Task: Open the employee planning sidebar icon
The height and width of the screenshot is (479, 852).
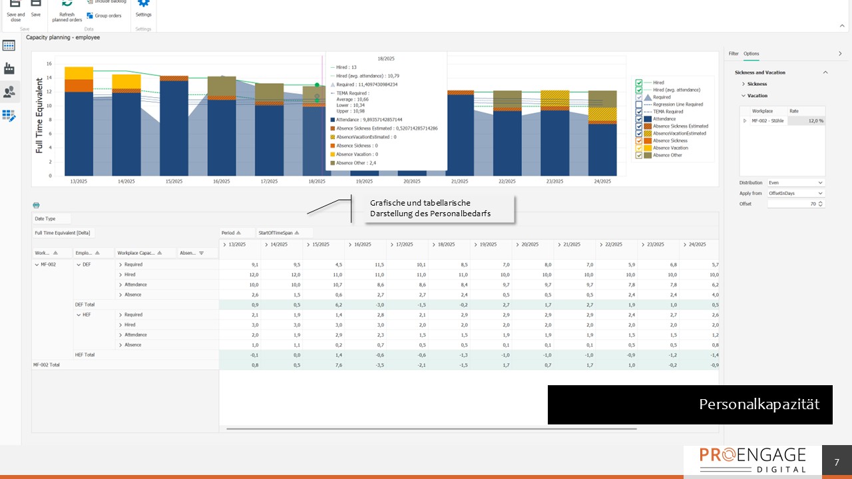Action: click(9, 92)
